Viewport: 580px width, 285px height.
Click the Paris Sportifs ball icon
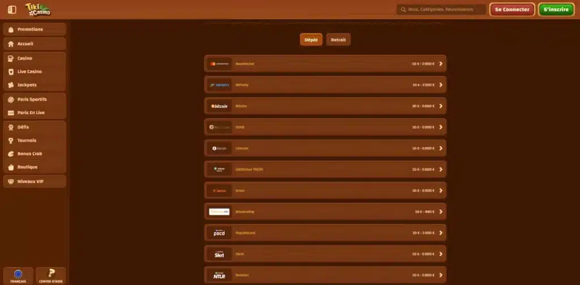click(11, 100)
